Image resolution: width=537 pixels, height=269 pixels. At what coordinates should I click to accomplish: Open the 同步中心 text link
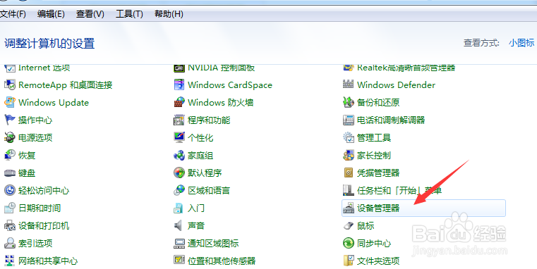coord(374,244)
